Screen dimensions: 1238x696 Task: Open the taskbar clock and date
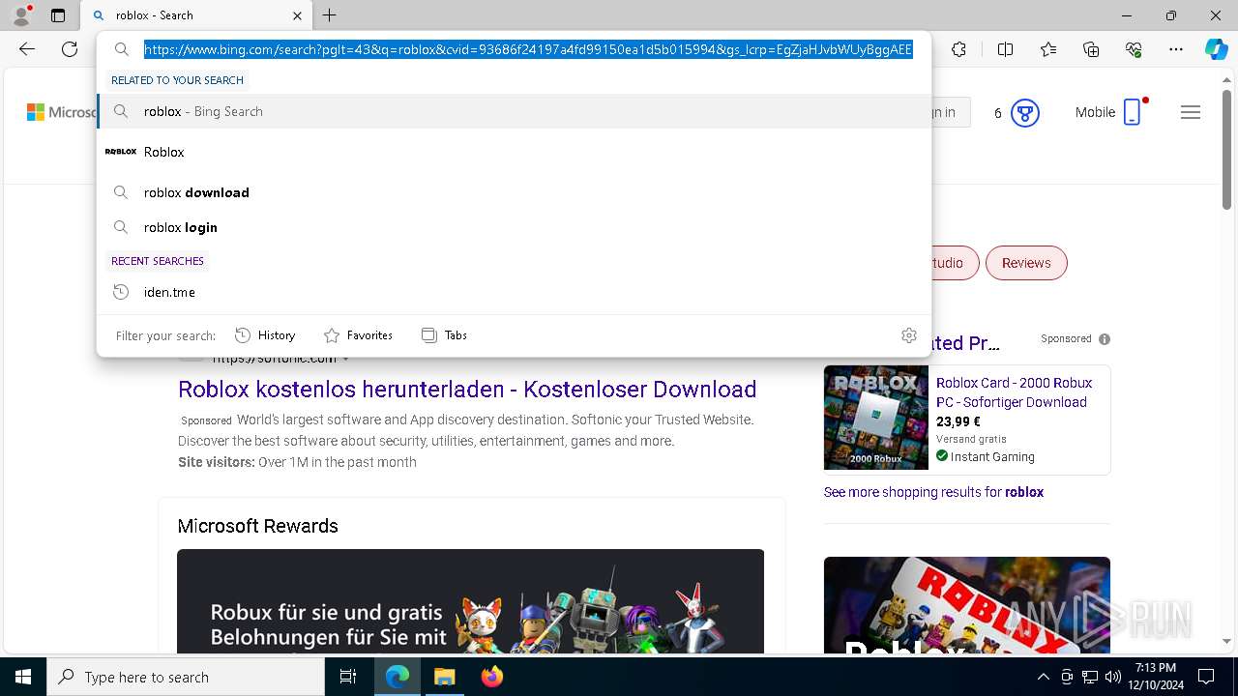point(1156,677)
